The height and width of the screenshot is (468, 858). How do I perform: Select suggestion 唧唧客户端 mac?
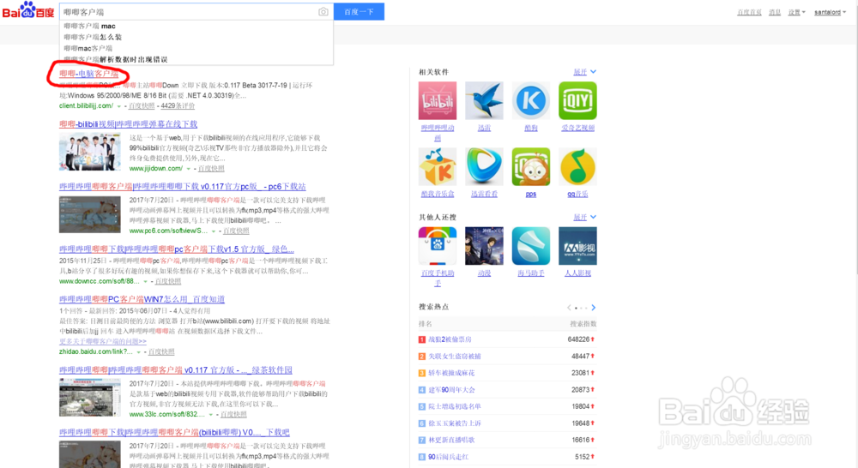tap(90, 26)
